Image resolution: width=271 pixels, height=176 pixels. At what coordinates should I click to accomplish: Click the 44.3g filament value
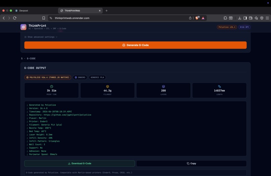click(108, 90)
